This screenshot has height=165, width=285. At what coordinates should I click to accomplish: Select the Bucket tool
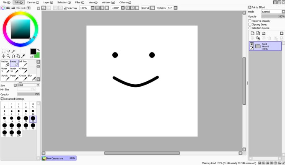coord(5,63)
